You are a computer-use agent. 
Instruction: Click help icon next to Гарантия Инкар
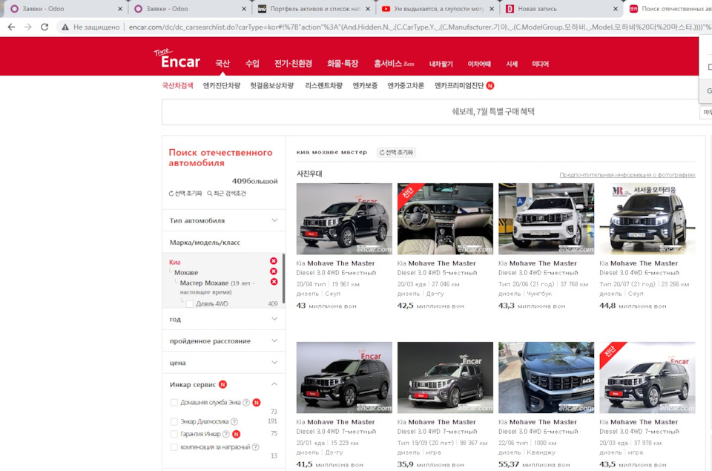[x=225, y=434]
